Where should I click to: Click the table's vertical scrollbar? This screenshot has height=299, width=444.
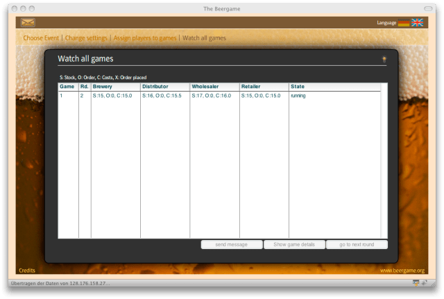pos(384,160)
